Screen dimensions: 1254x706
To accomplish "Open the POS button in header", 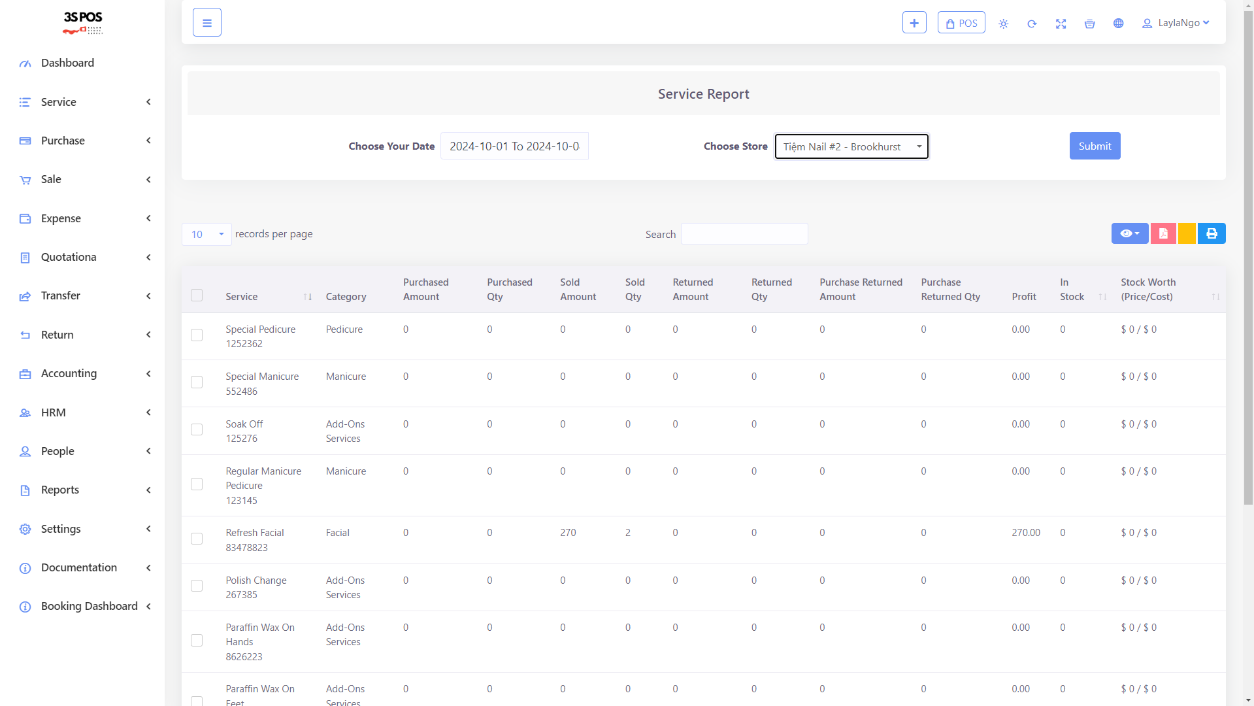I will (x=961, y=23).
